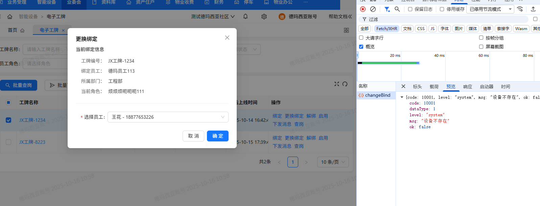Open tab grid layout icon
The height and width of the screenshot is (206, 540).
point(346,30)
